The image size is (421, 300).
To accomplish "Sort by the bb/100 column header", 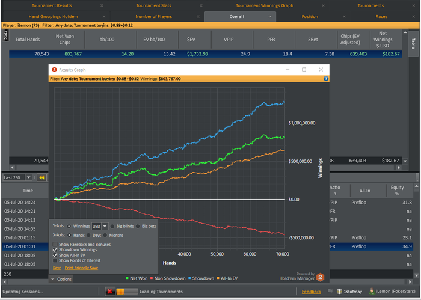I will pyautogui.click(x=107, y=40).
